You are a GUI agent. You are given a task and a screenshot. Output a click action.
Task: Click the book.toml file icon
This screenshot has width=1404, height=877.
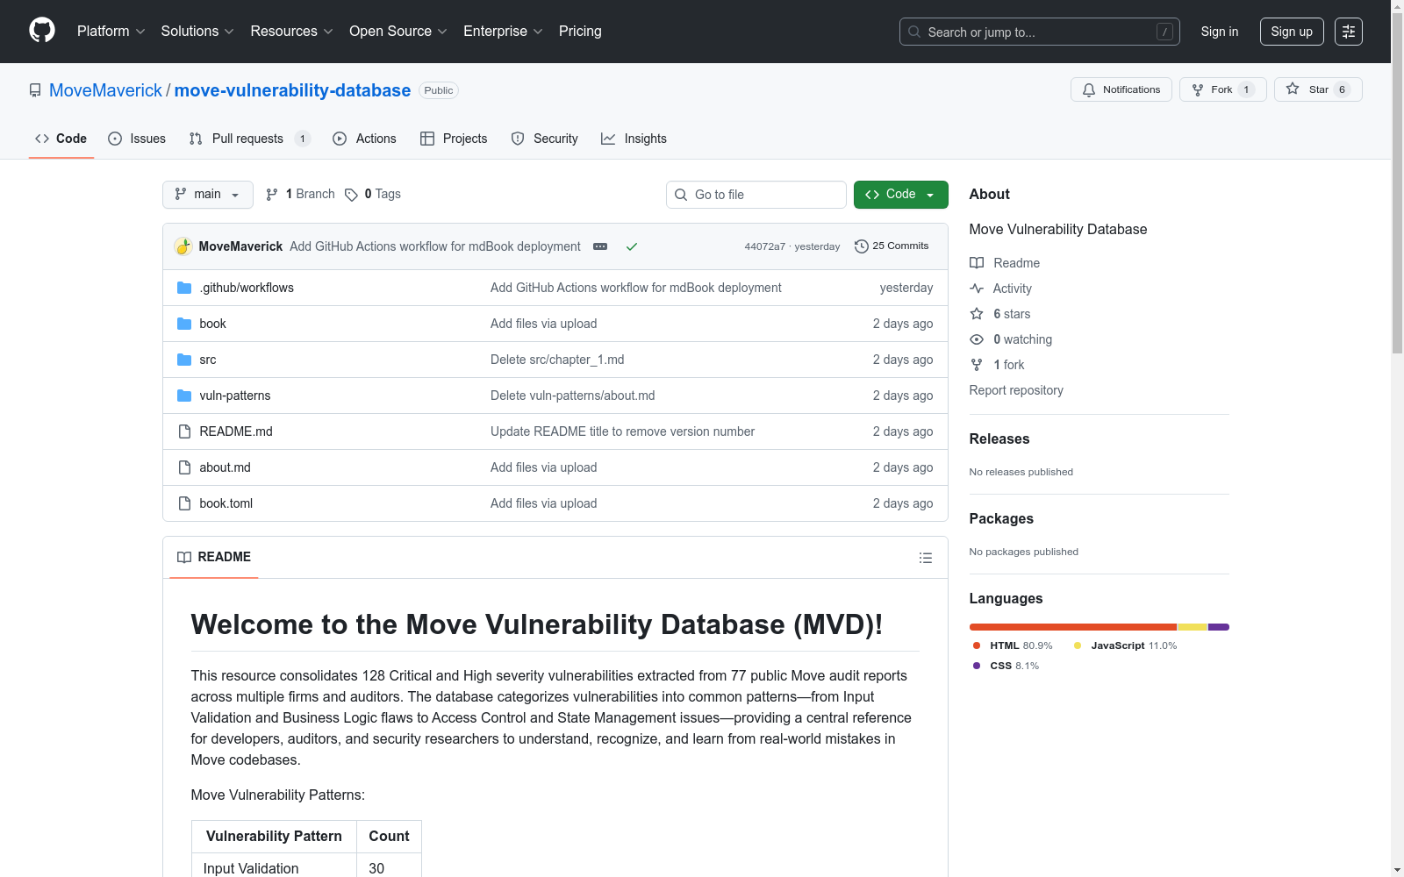pyautogui.click(x=184, y=503)
